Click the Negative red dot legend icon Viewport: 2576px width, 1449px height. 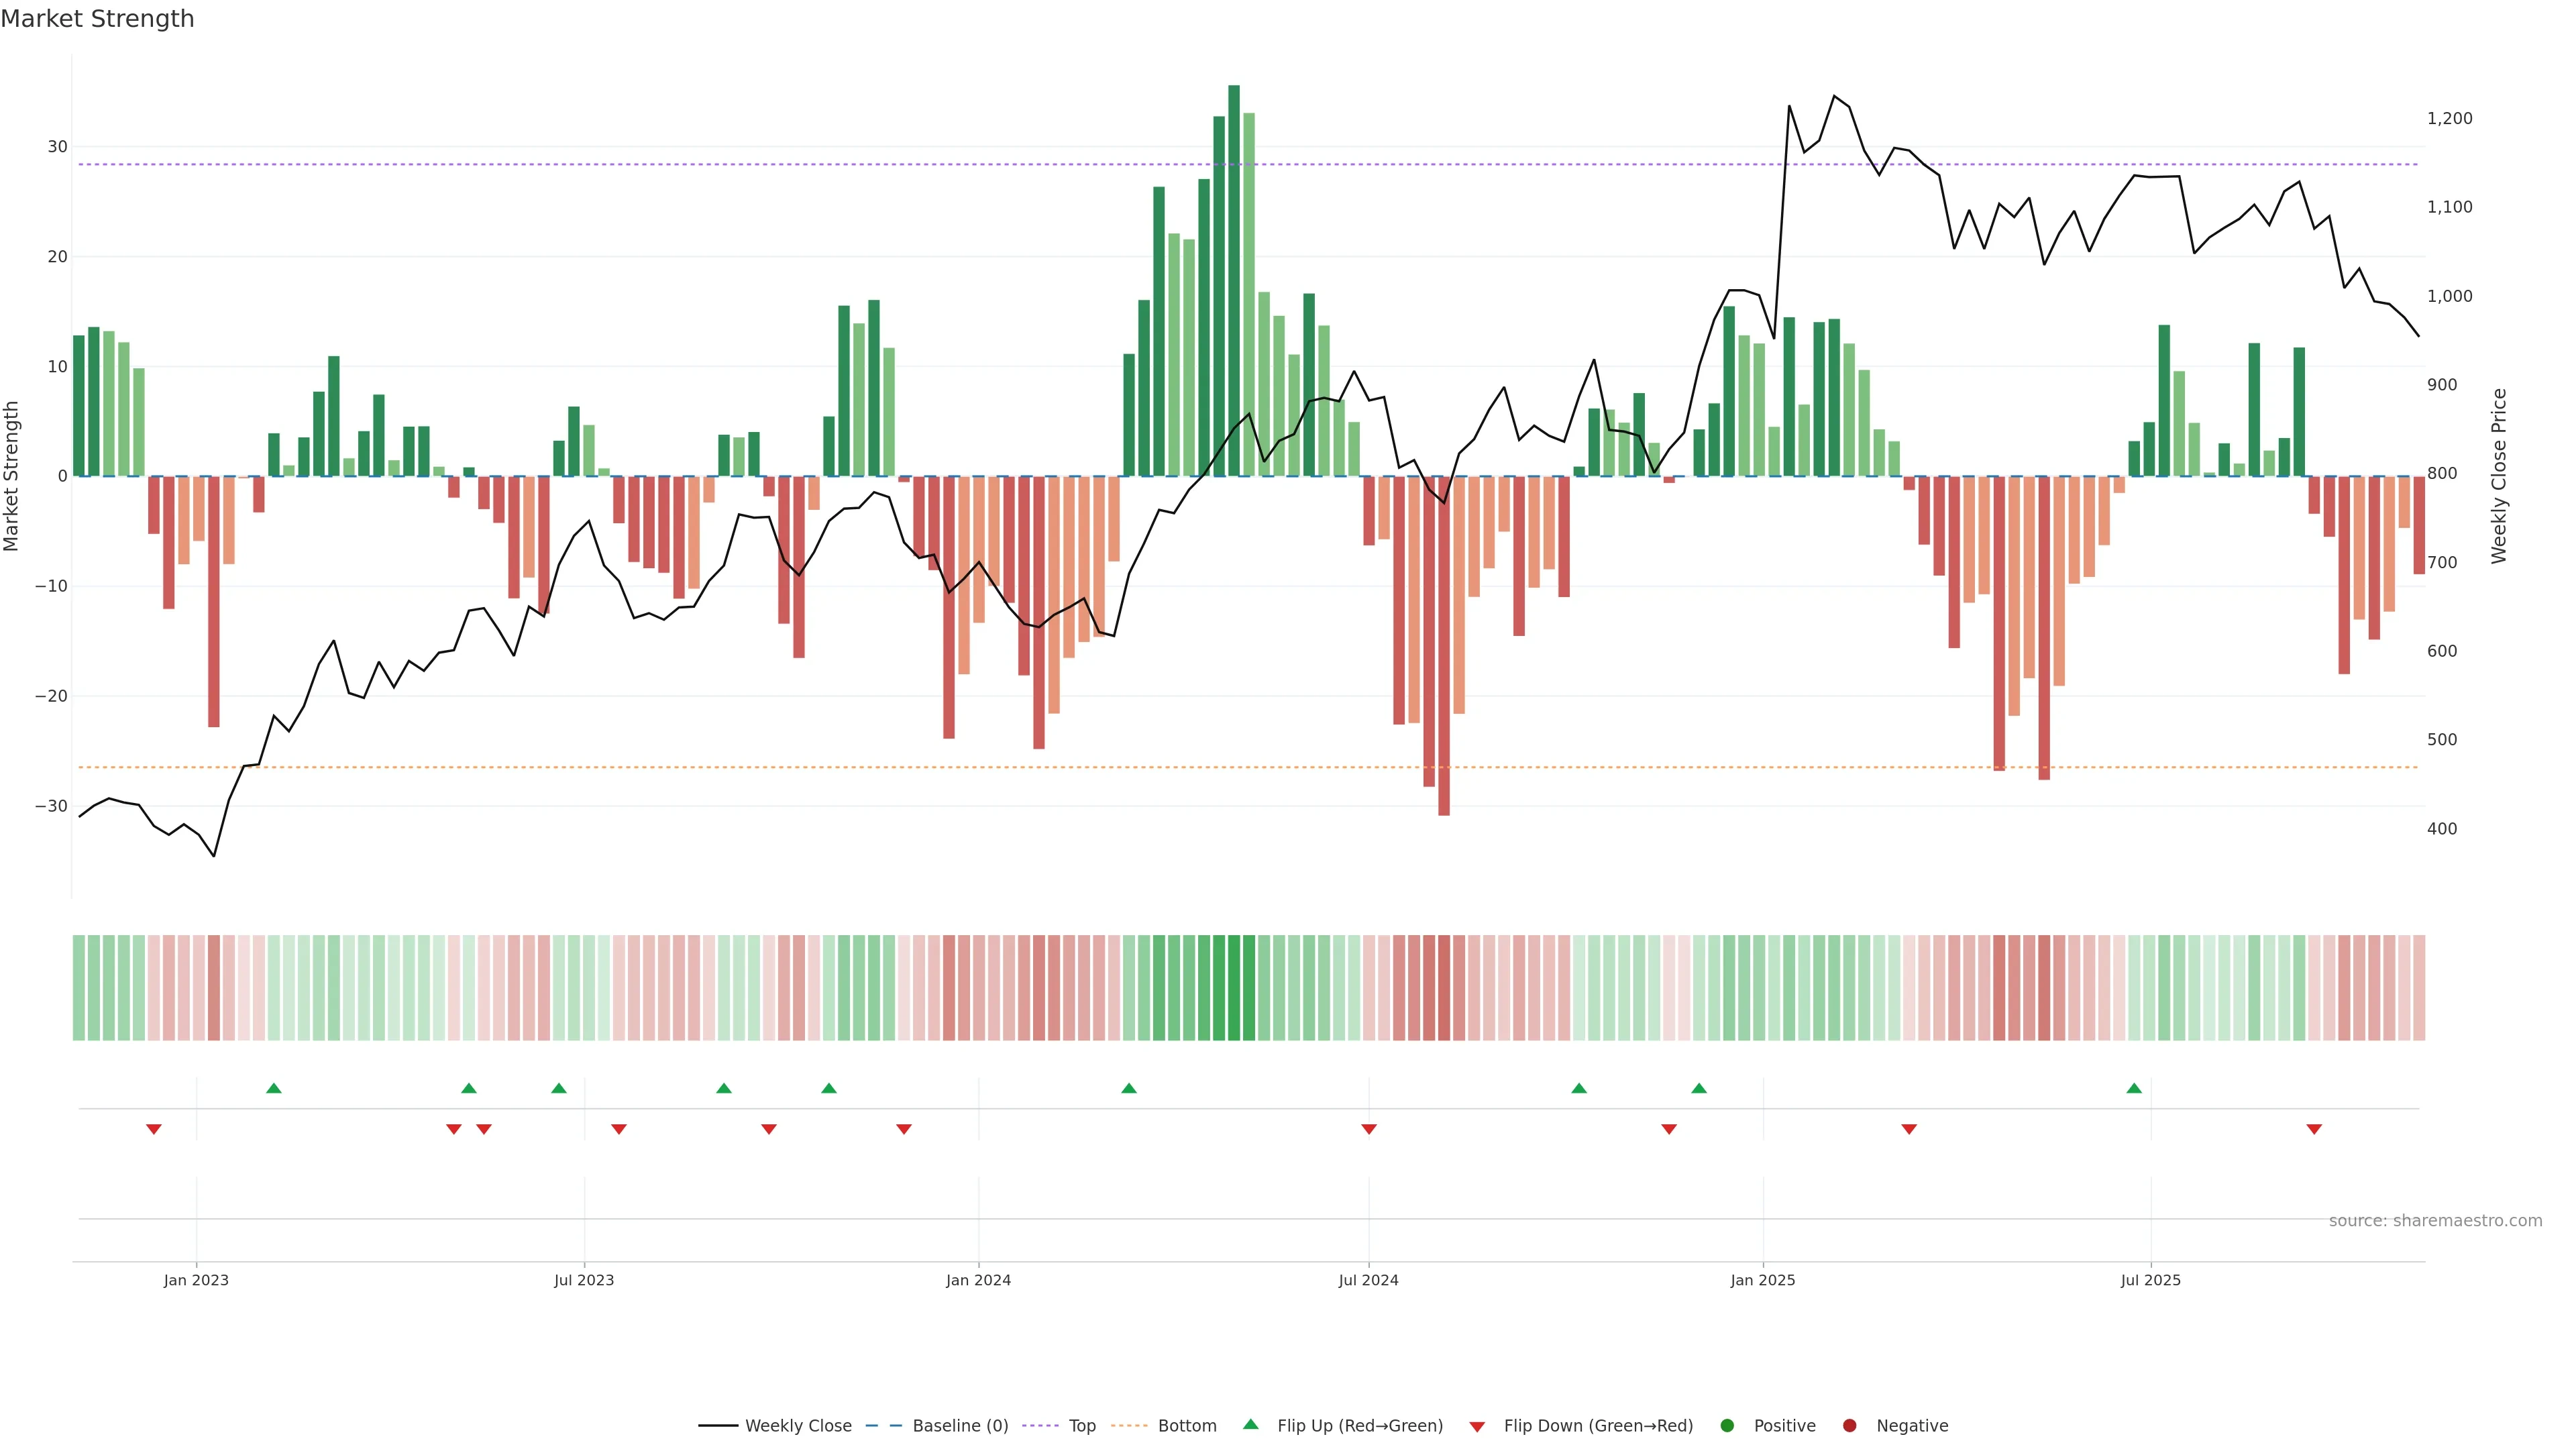[1850, 1426]
